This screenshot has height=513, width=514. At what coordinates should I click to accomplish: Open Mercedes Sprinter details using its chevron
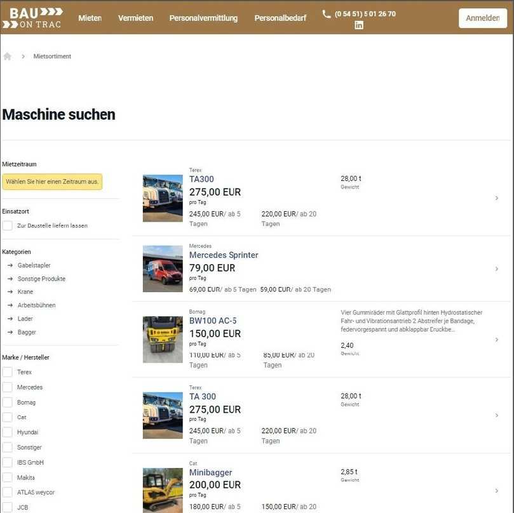497,269
